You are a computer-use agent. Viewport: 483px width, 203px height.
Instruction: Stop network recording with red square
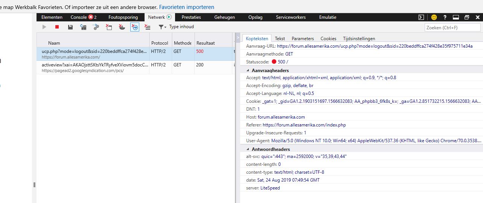pos(57,27)
